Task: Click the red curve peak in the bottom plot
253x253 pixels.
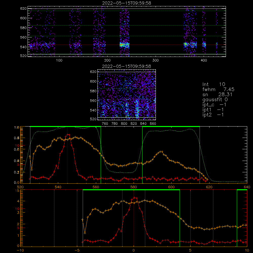Action: pyautogui.click(x=134, y=198)
